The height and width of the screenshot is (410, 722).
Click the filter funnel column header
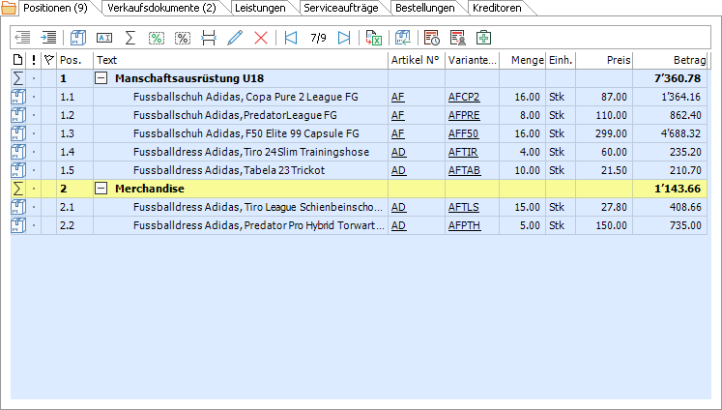click(x=48, y=60)
